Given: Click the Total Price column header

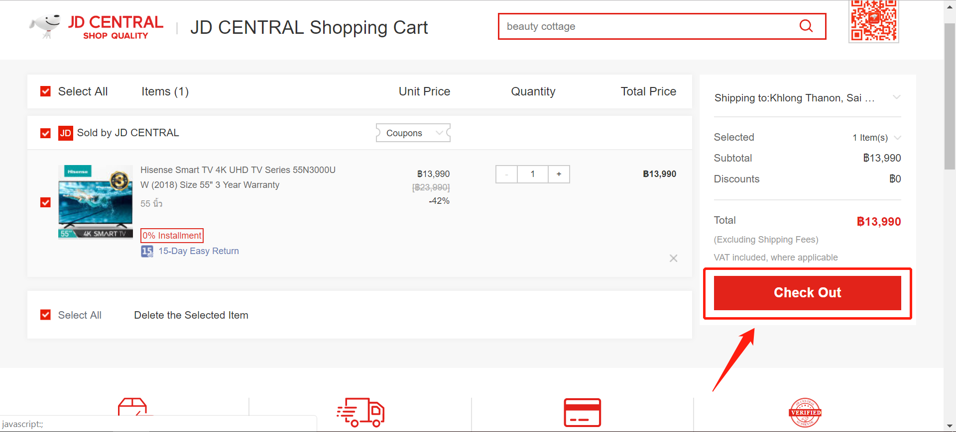Looking at the screenshot, I should [x=648, y=91].
